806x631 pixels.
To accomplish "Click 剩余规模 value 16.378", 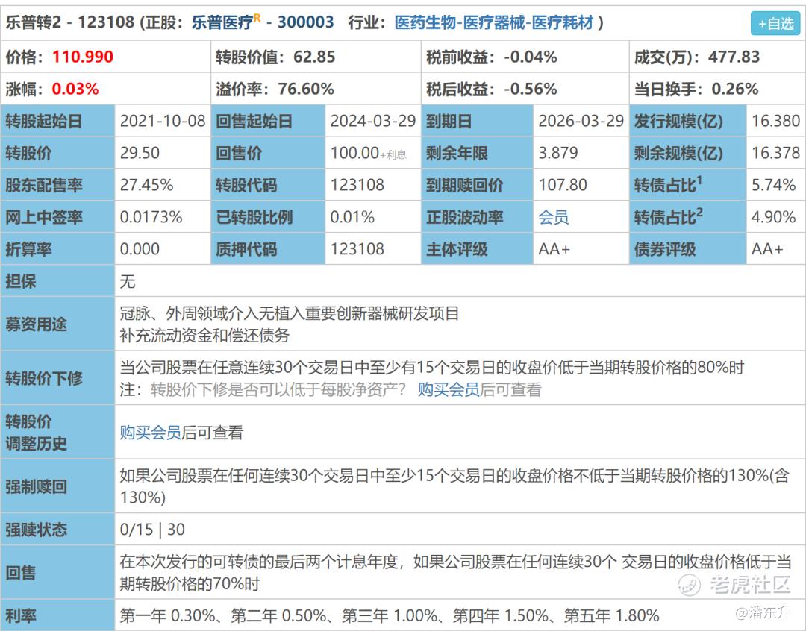I will click(x=775, y=153).
